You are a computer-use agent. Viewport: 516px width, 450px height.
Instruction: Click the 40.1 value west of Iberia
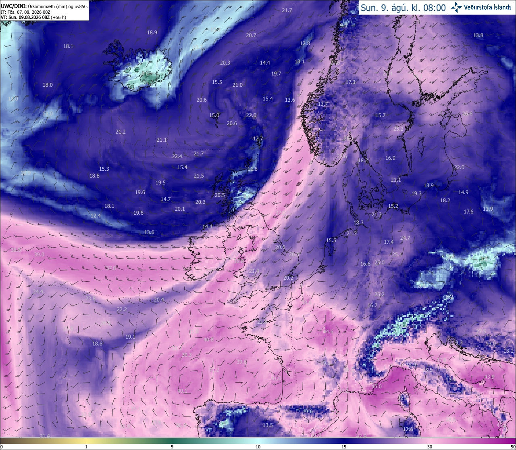point(182,391)
